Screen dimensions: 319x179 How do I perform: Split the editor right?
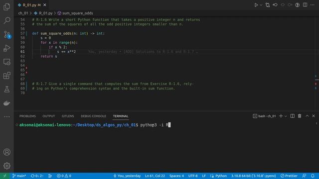click(x=305, y=5)
